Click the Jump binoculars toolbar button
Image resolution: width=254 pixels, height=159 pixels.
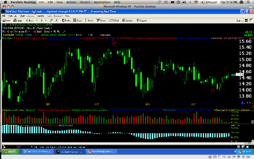tap(17, 20)
